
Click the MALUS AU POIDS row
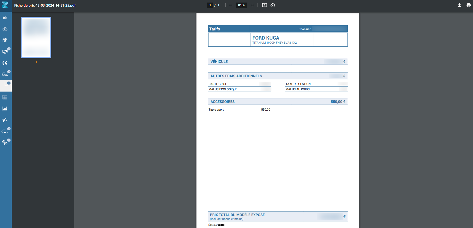pos(316,89)
